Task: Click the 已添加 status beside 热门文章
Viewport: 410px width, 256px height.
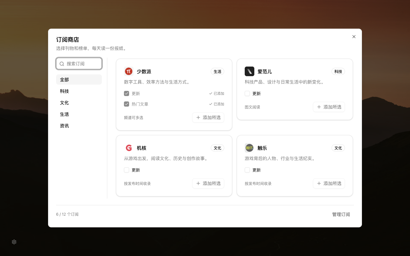Action: coord(217,104)
